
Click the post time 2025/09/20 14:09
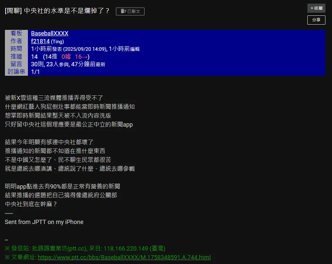[85, 49]
